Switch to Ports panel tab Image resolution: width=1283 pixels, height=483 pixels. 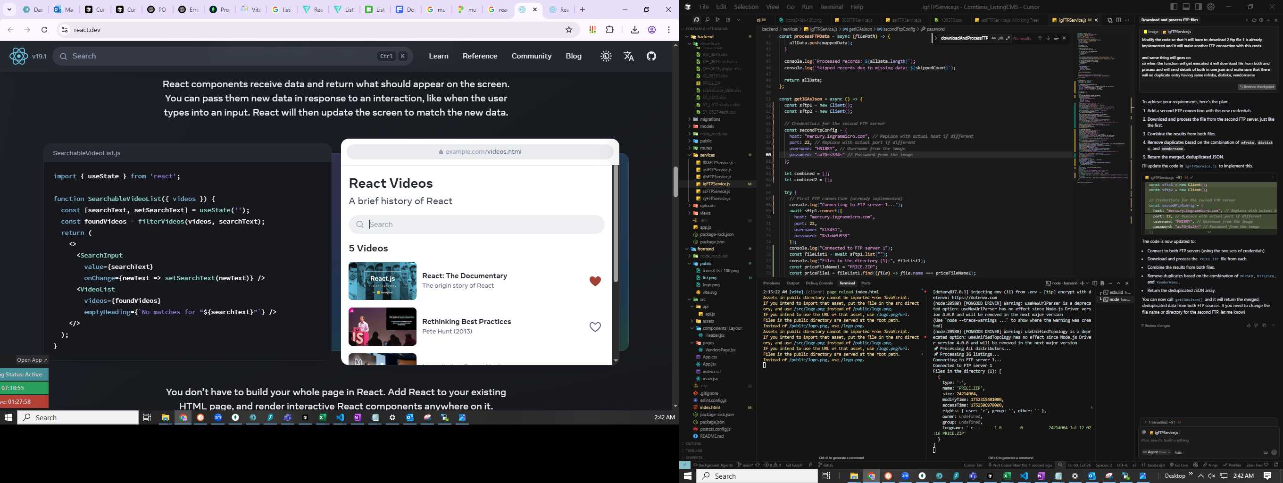pos(866,283)
